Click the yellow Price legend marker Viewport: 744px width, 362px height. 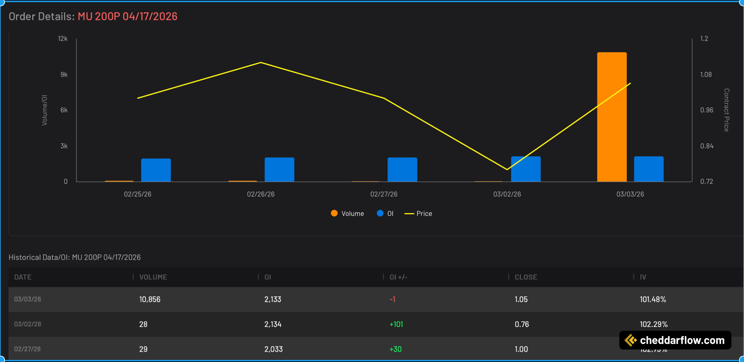click(x=409, y=214)
